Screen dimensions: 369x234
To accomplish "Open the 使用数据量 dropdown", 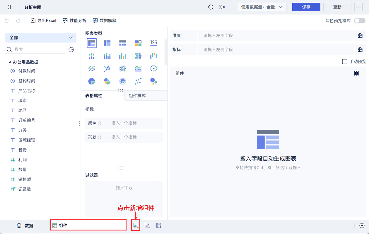I will (262, 7).
